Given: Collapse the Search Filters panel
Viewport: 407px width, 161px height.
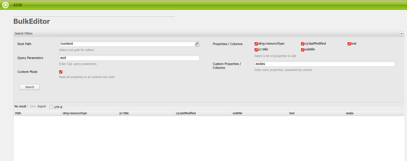Looking at the screenshot, I should click(402, 33).
